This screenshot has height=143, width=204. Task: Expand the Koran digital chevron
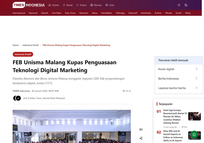pyautogui.click(x=197, y=69)
